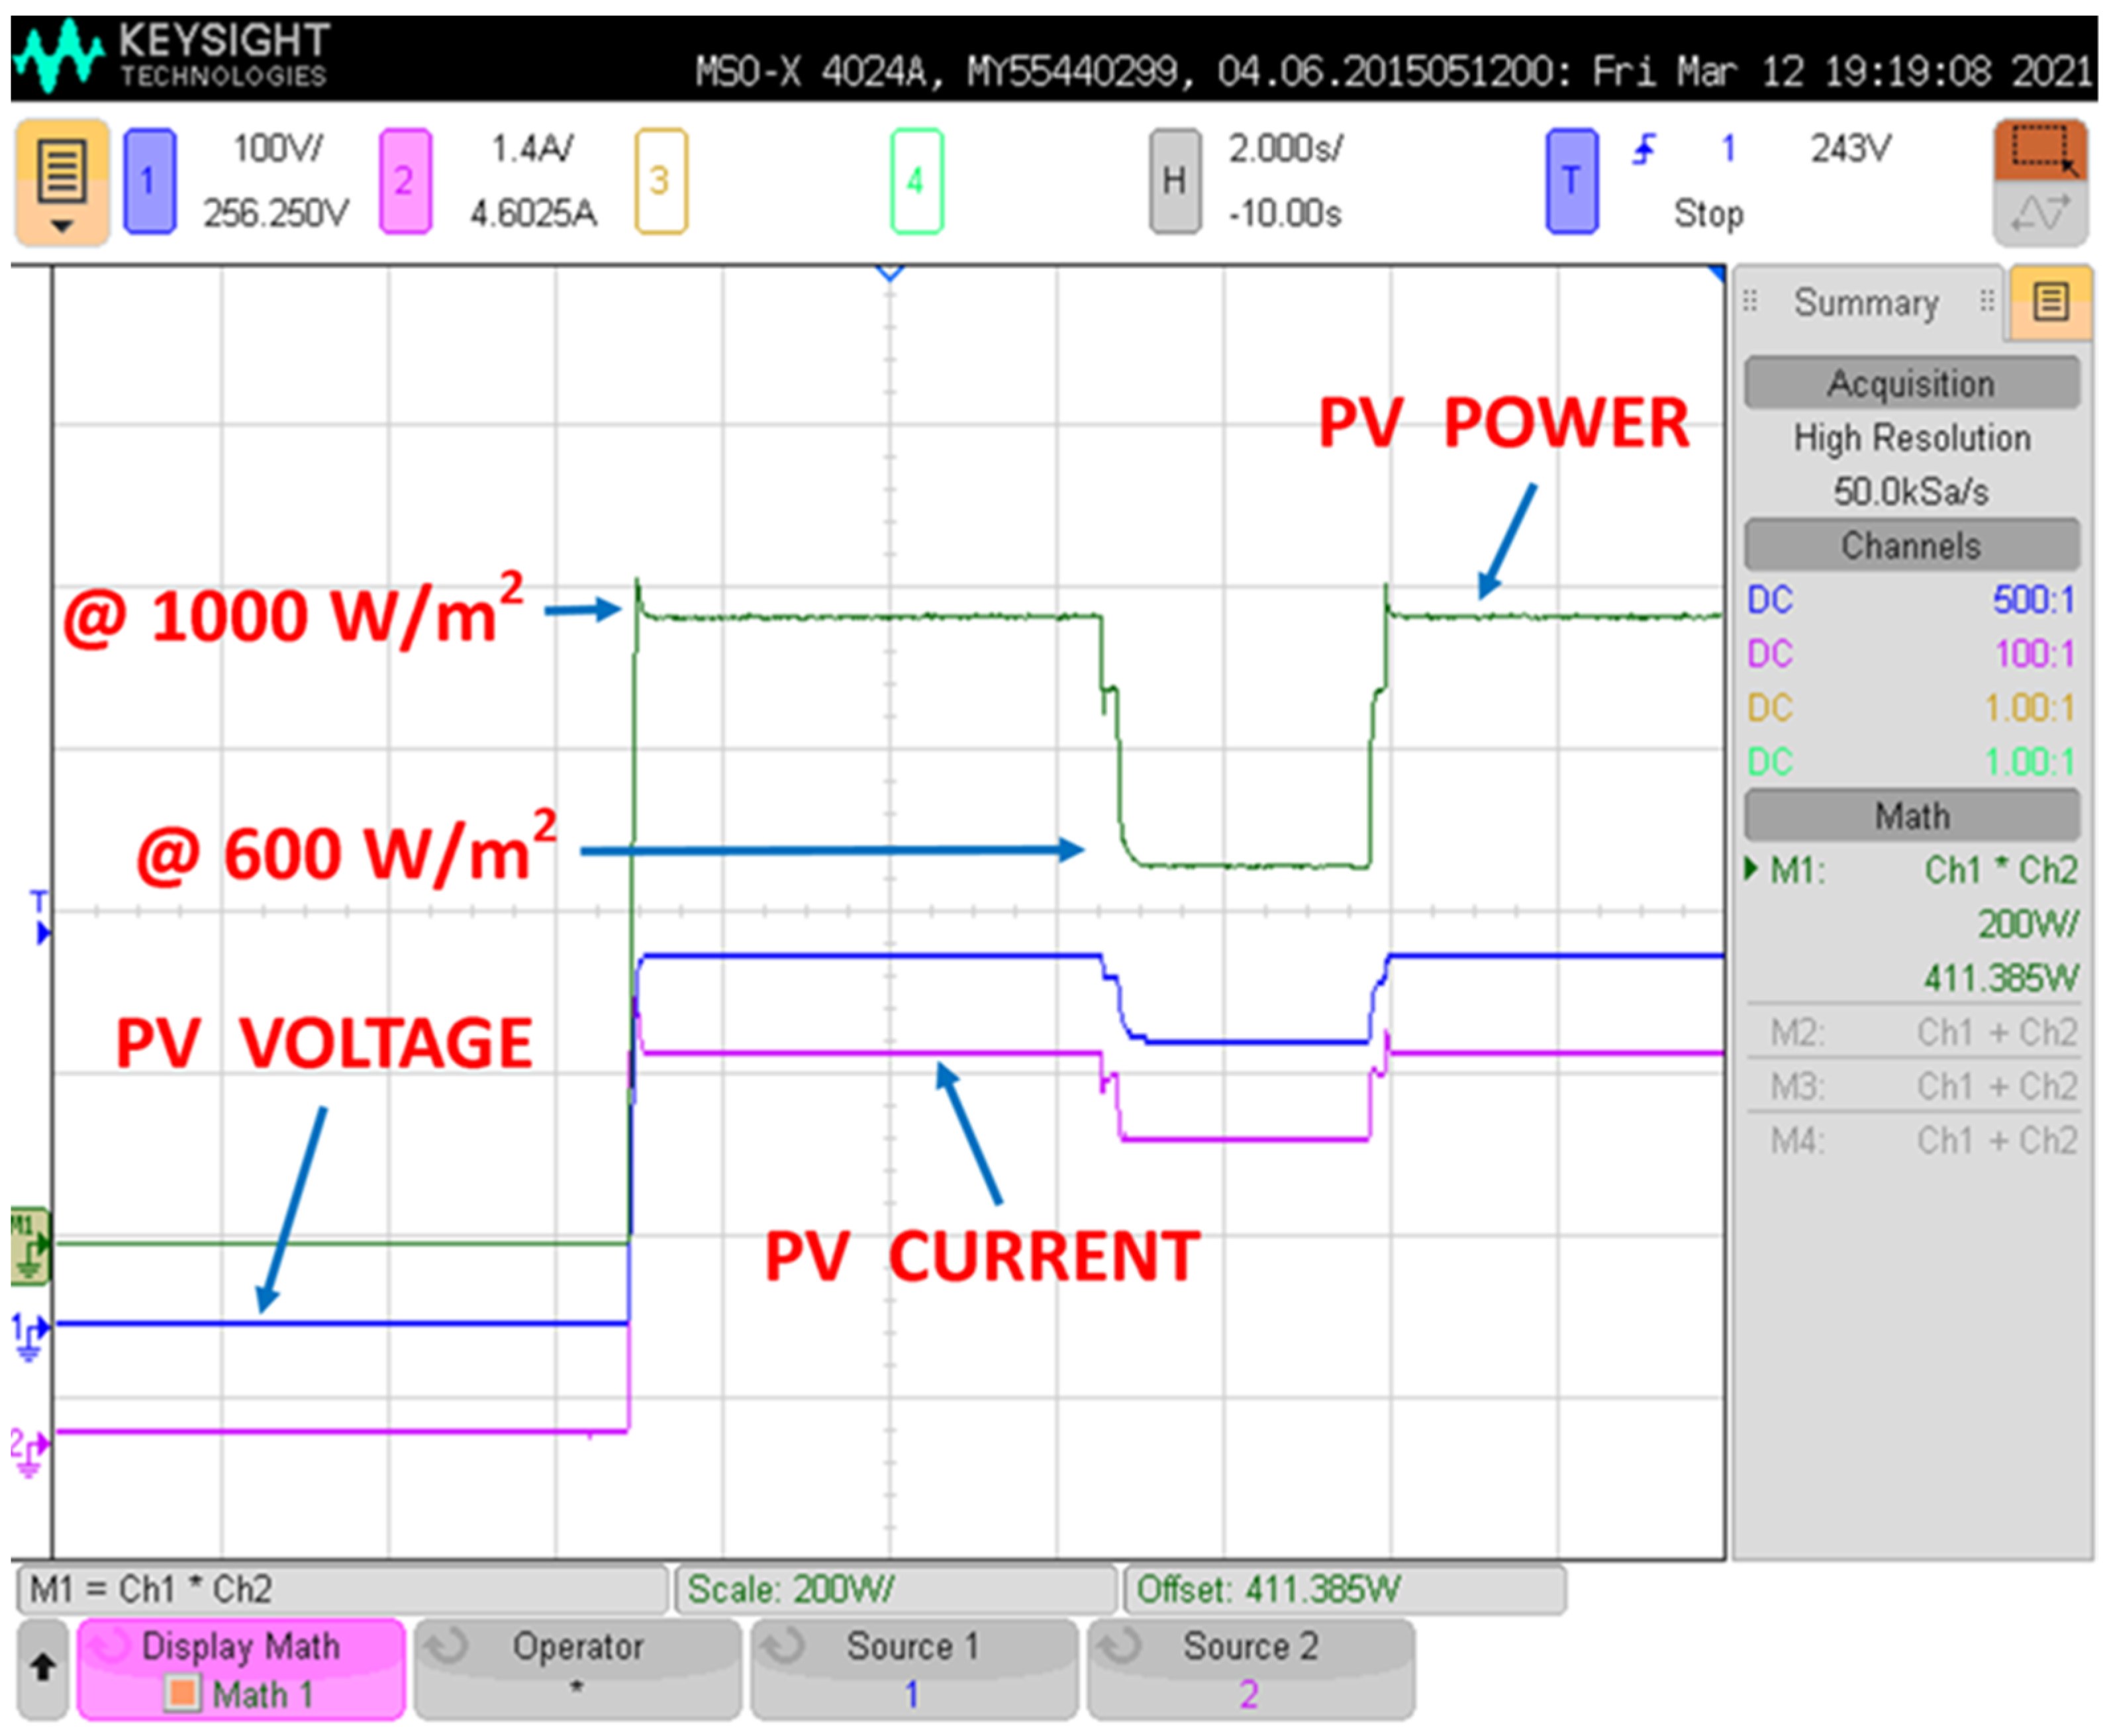
Task: Enable channel 3 yellow button
Action: click(660, 181)
